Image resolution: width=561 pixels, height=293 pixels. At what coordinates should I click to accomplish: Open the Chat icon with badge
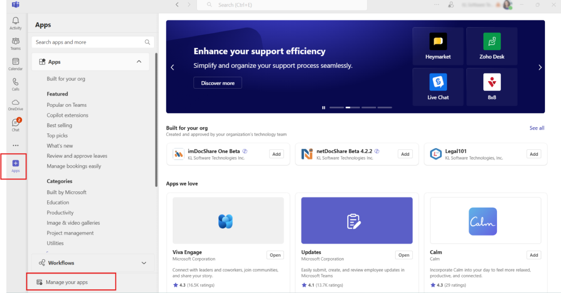point(16,124)
